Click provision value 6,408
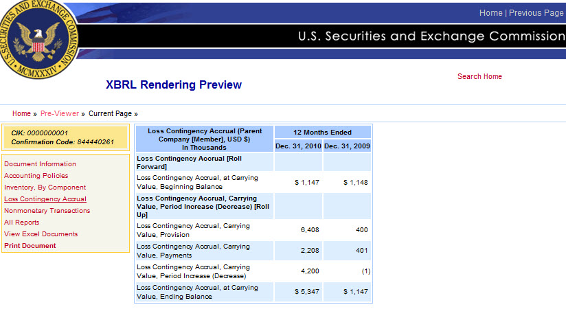This screenshot has width=566, height=318. click(x=310, y=230)
